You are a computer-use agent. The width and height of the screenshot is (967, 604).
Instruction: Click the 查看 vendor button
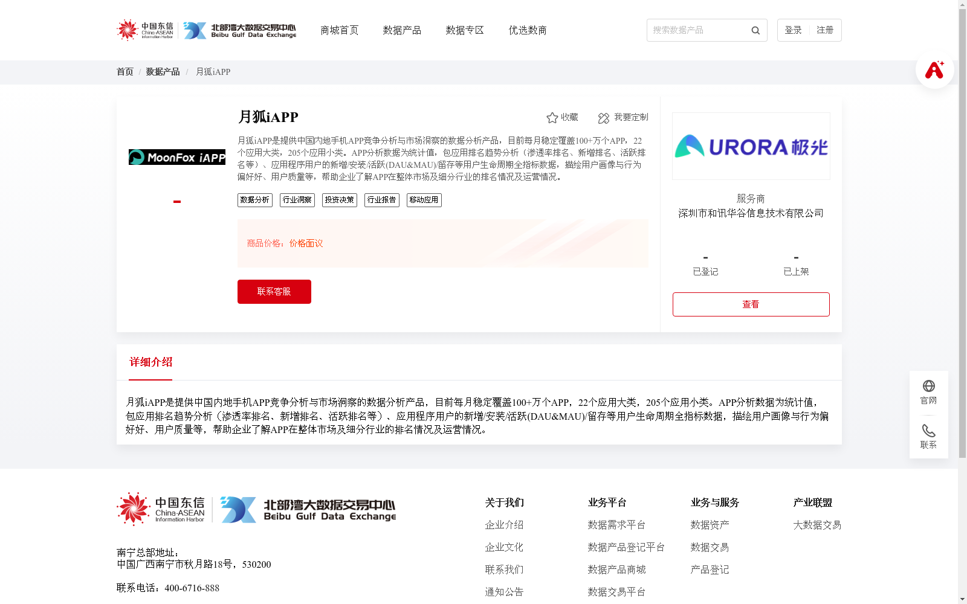coord(751,304)
